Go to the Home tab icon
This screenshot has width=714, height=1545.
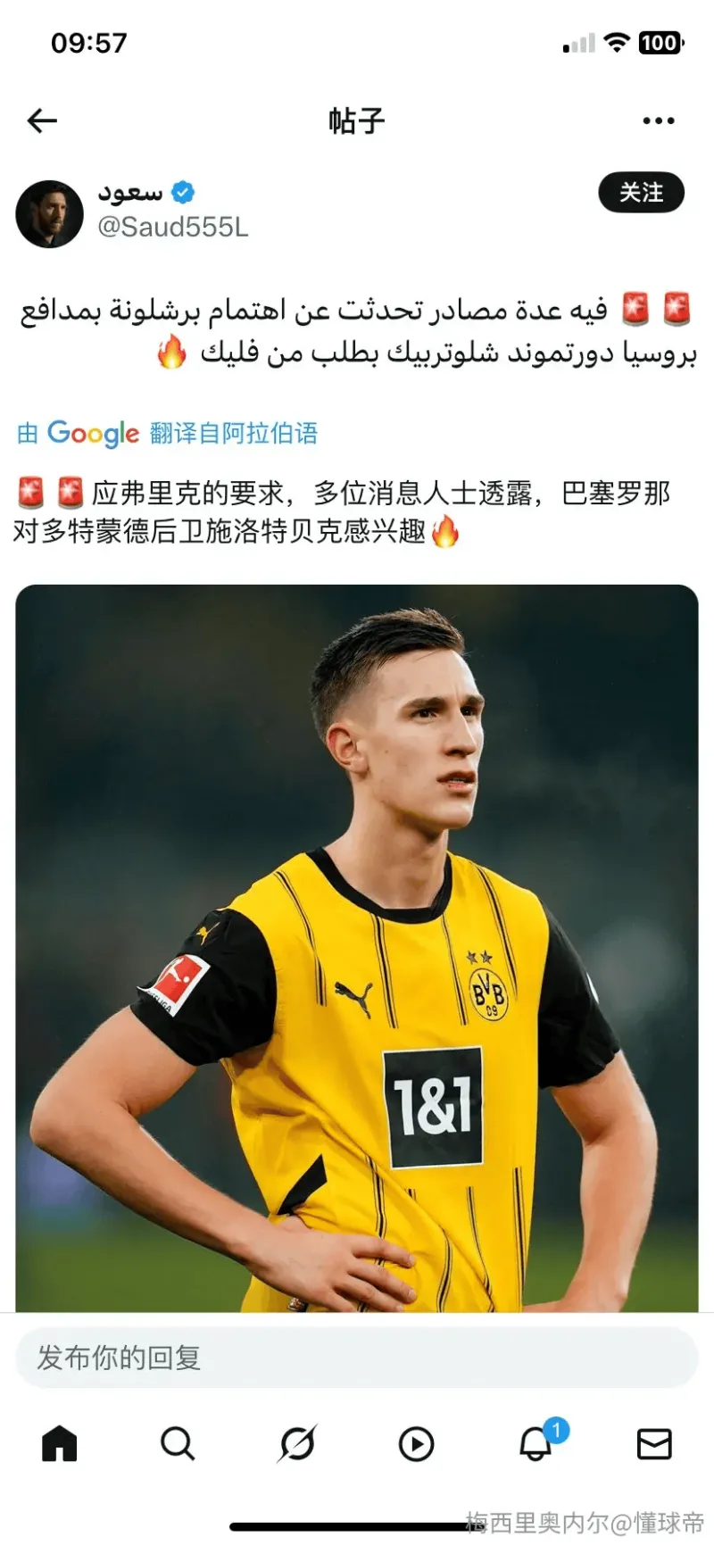[x=60, y=1443]
